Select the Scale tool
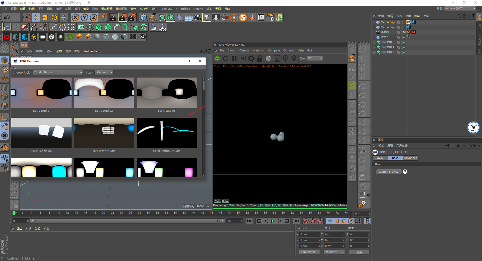482x261 pixels. pyautogui.click(x=45, y=17)
